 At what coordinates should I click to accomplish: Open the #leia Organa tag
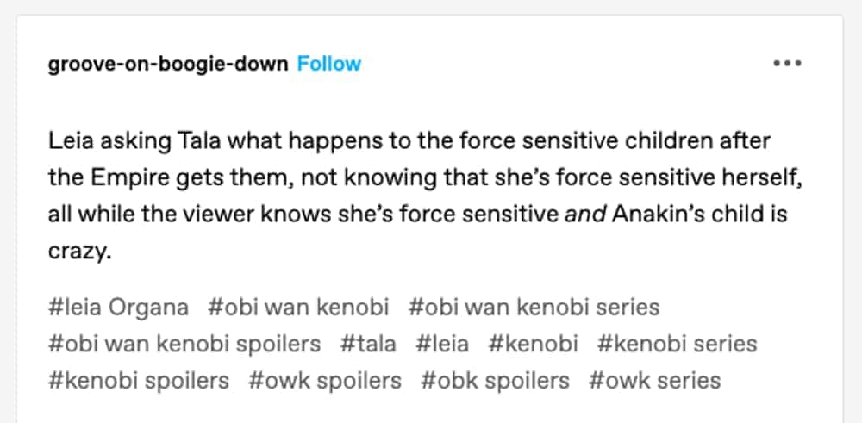118,307
